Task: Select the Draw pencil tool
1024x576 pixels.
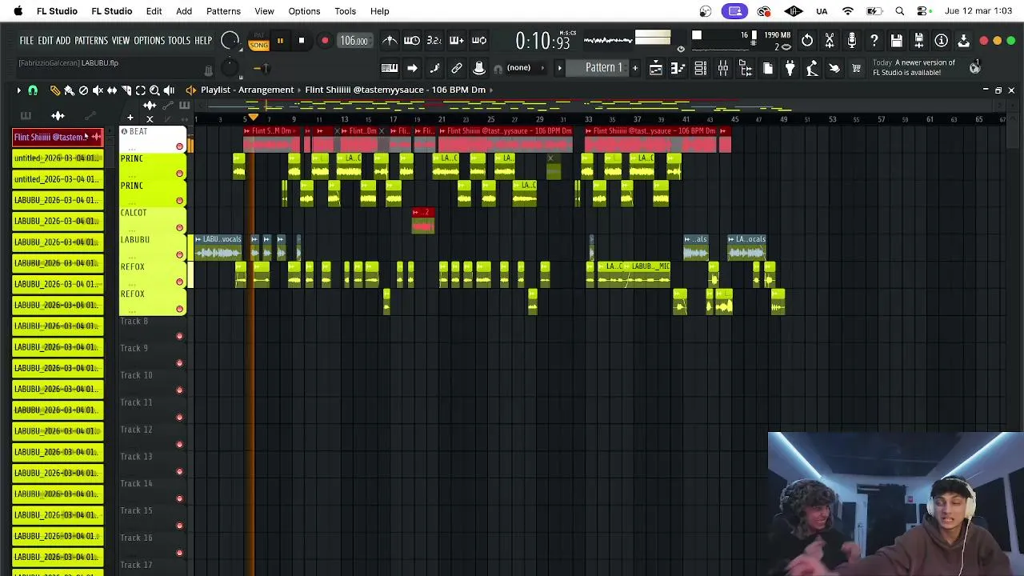Action: pyautogui.click(x=54, y=90)
